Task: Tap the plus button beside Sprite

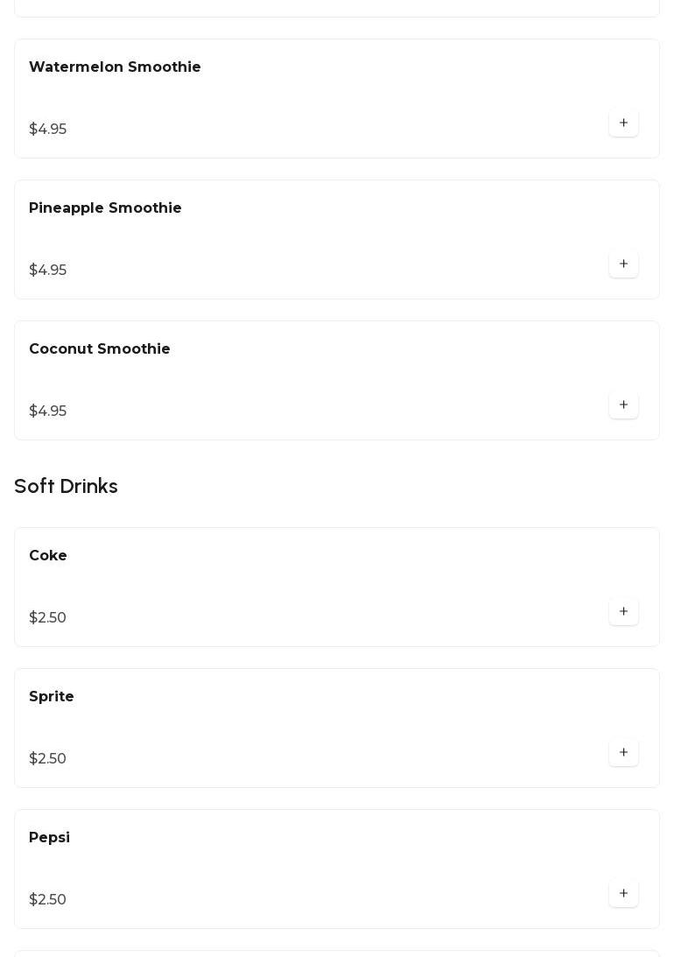Action: tap(623, 753)
